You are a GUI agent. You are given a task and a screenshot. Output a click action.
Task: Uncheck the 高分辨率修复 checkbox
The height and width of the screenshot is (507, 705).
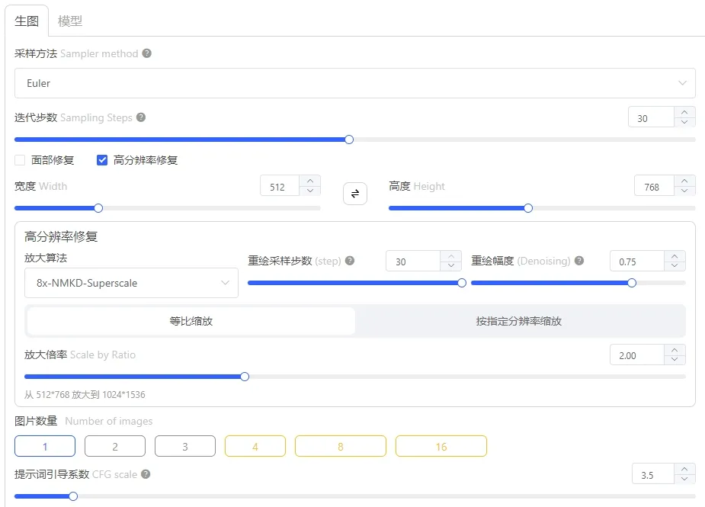pyautogui.click(x=102, y=160)
